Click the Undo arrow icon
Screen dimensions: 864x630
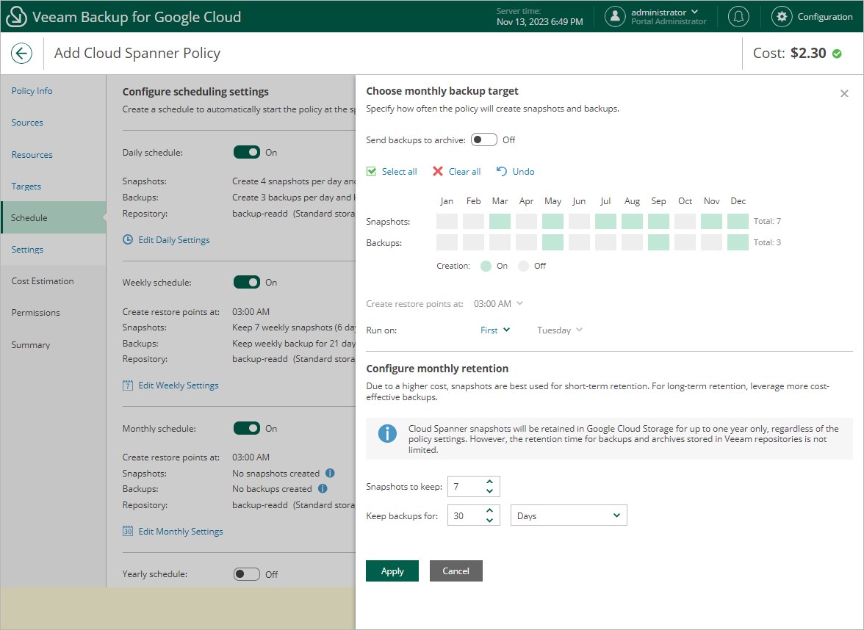(x=501, y=171)
